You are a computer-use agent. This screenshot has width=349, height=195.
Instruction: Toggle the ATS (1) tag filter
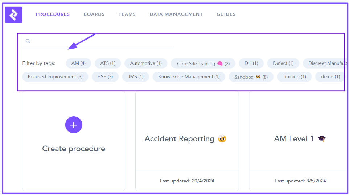[x=108, y=63]
